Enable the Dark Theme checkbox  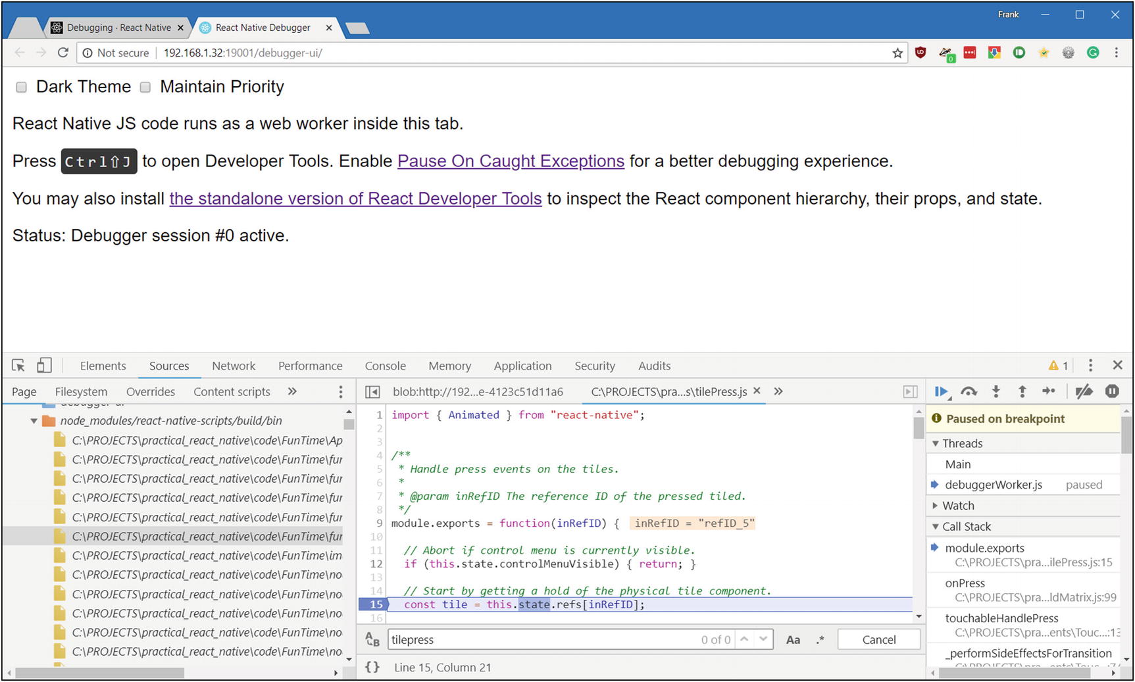(22, 87)
